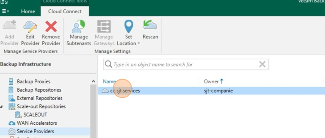Select Backup Repositories in the tree
This screenshot has width=325, height=138.
click(x=39, y=90)
